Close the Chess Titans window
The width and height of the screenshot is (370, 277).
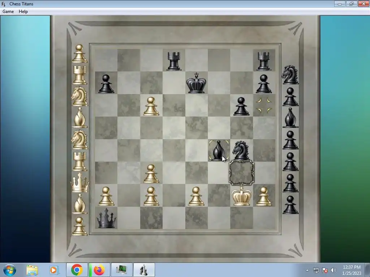(363, 4)
